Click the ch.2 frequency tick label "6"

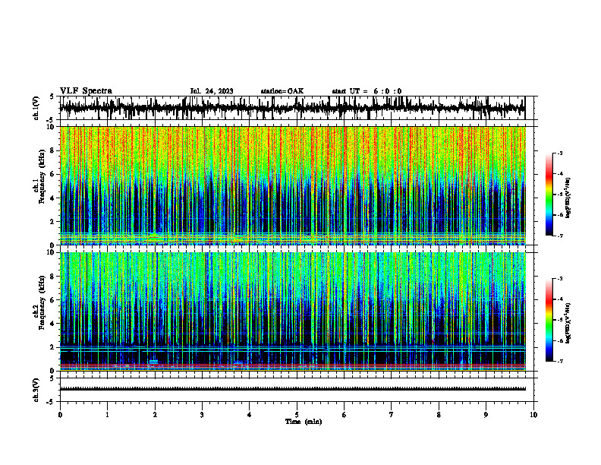[53, 299]
